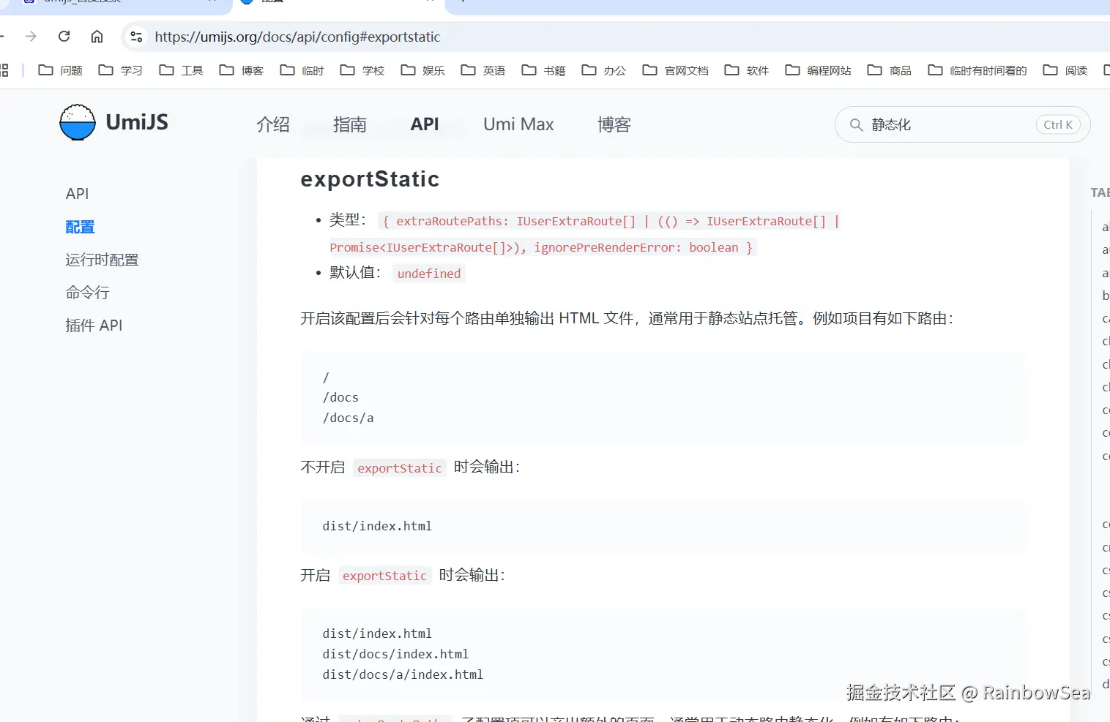The image size is (1110, 722).
Task: Click the forward navigation arrow
Action: coord(31,37)
